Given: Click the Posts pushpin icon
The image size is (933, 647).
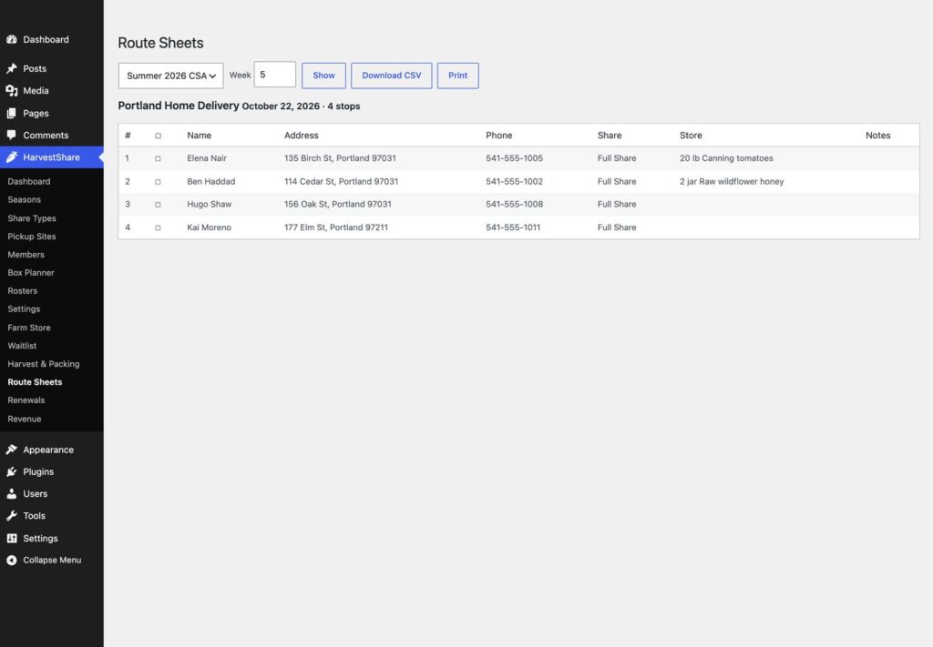Looking at the screenshot, I should [x=11, y=68].
